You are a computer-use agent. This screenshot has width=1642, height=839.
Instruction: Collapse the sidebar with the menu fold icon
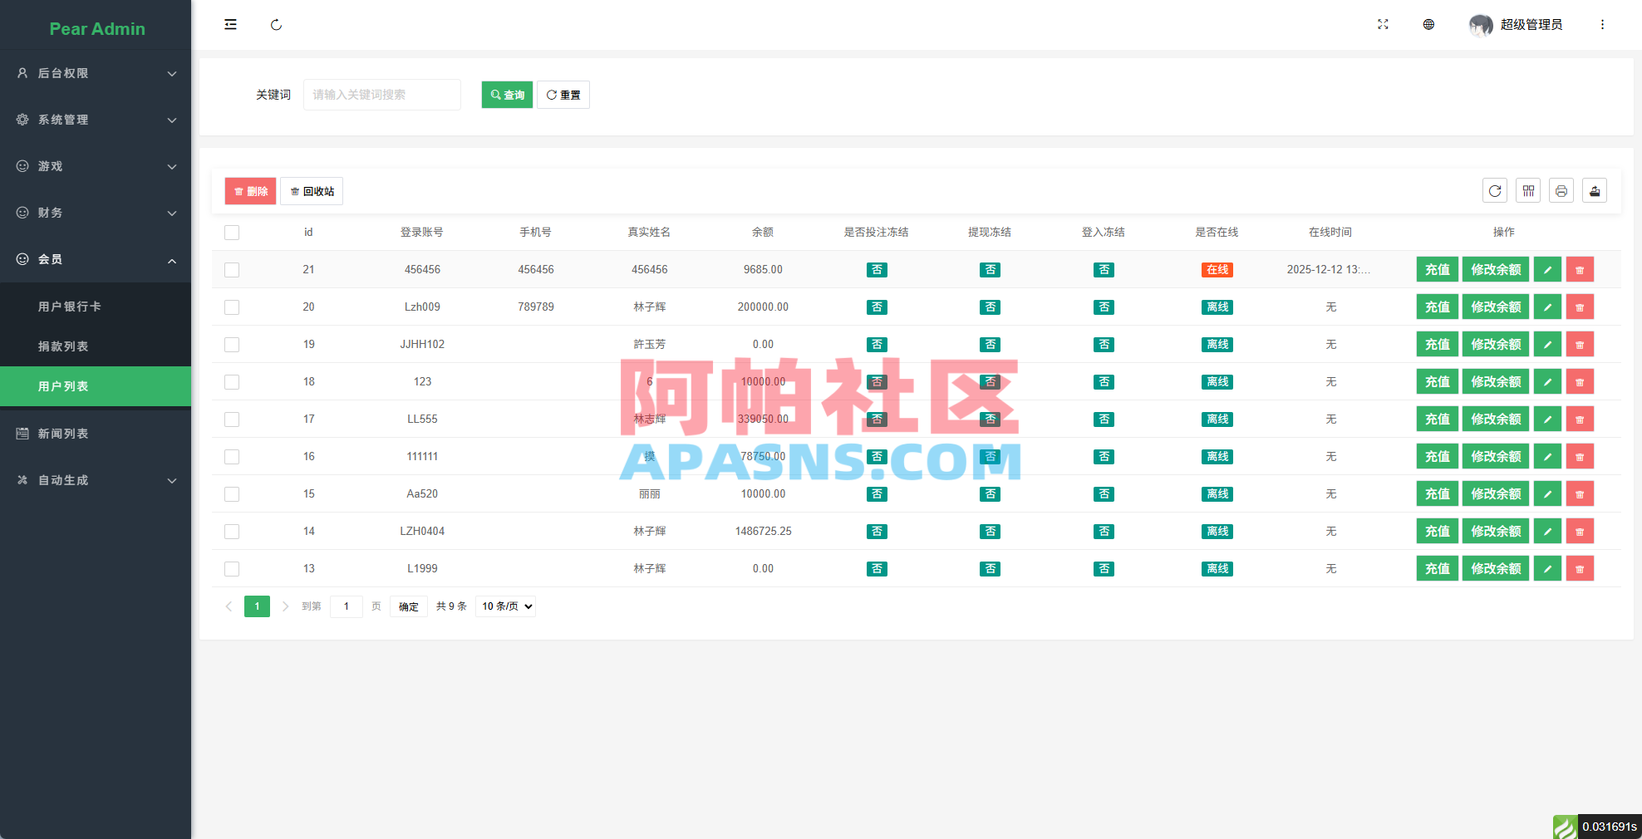click(230, 25)
